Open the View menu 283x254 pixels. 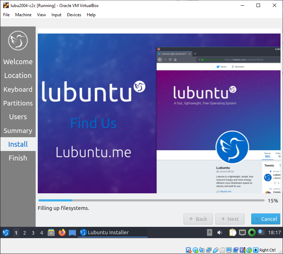[42, 15]
